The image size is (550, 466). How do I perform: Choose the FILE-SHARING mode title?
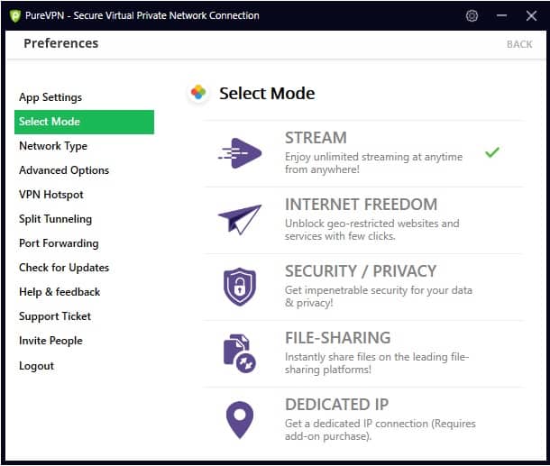338,338
